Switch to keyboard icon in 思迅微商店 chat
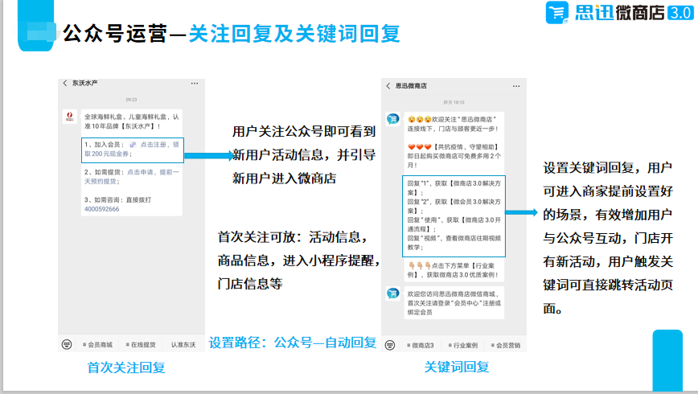 click(x=390, y=345)
